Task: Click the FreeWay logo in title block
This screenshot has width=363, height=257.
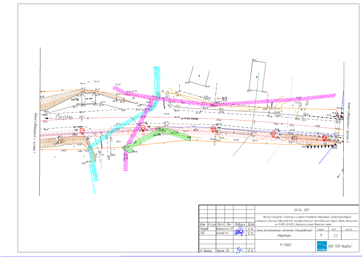Action: (322, 246)
